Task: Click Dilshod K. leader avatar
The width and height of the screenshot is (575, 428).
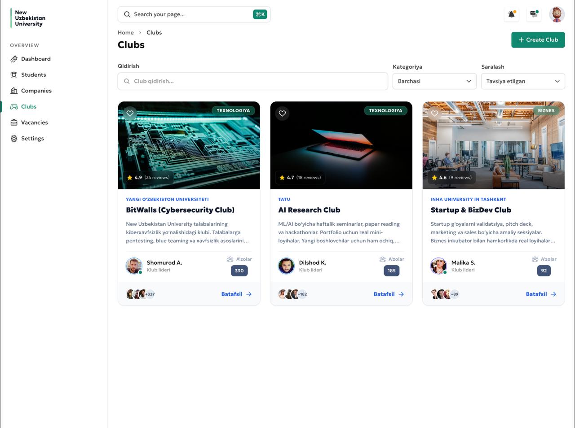Action: point(286,266)
